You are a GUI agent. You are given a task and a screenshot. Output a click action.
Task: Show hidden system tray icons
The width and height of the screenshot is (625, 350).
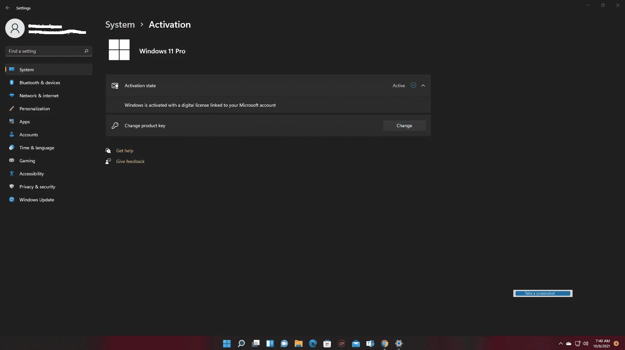point(561,343)
